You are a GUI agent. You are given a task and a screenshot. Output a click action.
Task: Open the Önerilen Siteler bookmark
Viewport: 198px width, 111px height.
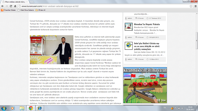[x=8, y=10]
